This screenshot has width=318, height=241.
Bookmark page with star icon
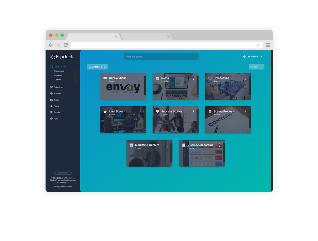[x=258, y=45]
